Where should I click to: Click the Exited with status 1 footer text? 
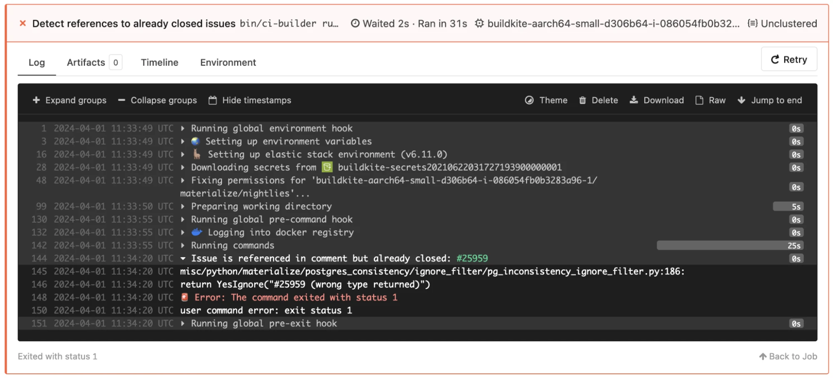coord(58,356)
